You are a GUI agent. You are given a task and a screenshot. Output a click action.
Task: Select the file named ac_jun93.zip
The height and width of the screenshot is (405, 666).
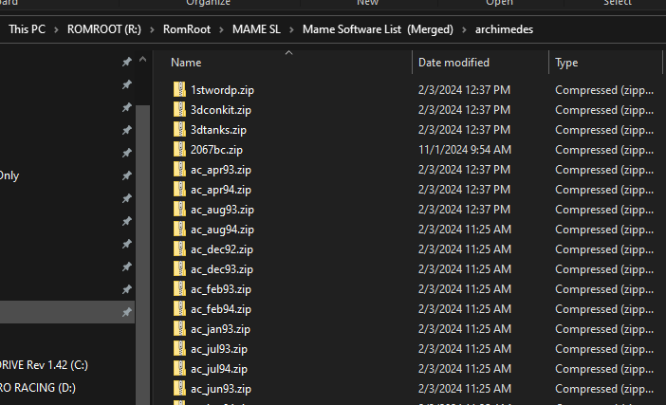[x=221, y=389]
